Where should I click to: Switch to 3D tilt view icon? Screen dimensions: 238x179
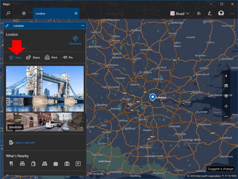(226, 85)
